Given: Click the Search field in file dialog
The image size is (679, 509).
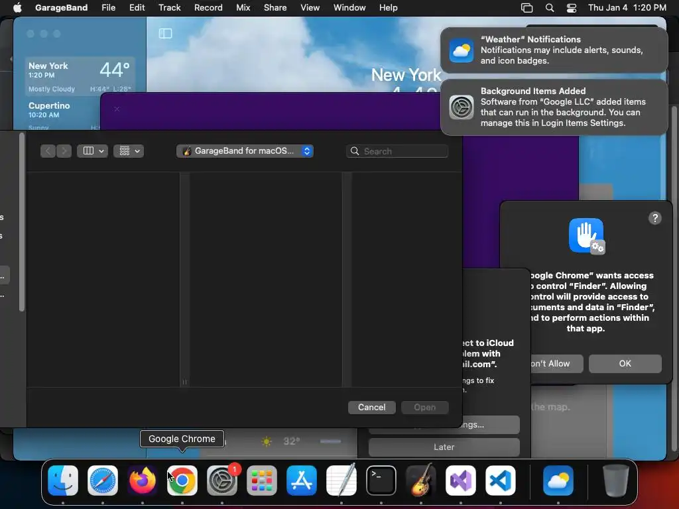Looking at the screenshot, I should 397,151.
